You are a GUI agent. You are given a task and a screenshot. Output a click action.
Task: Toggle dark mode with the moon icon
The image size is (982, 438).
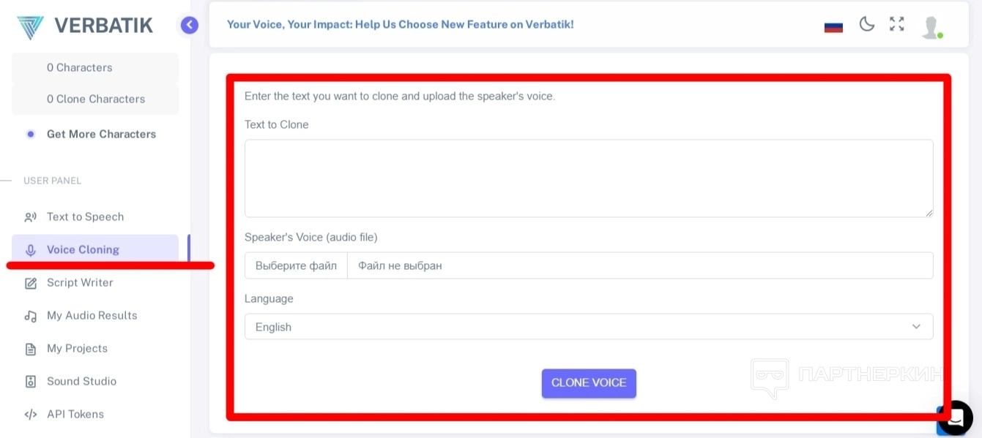[x=867, y=25]
